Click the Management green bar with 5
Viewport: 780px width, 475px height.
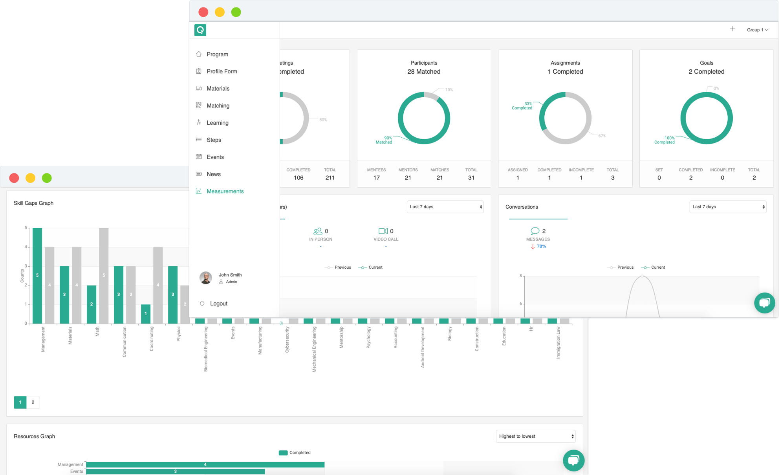37,275
